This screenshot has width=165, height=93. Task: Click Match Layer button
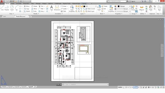click(90, 11)
